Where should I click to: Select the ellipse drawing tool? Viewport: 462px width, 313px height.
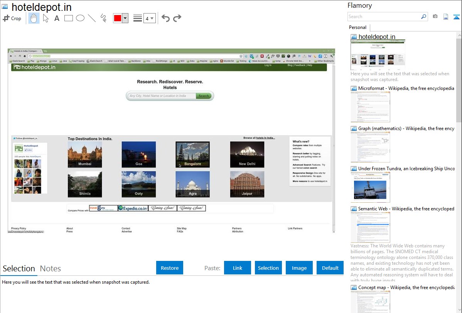(x=80, y=18)
